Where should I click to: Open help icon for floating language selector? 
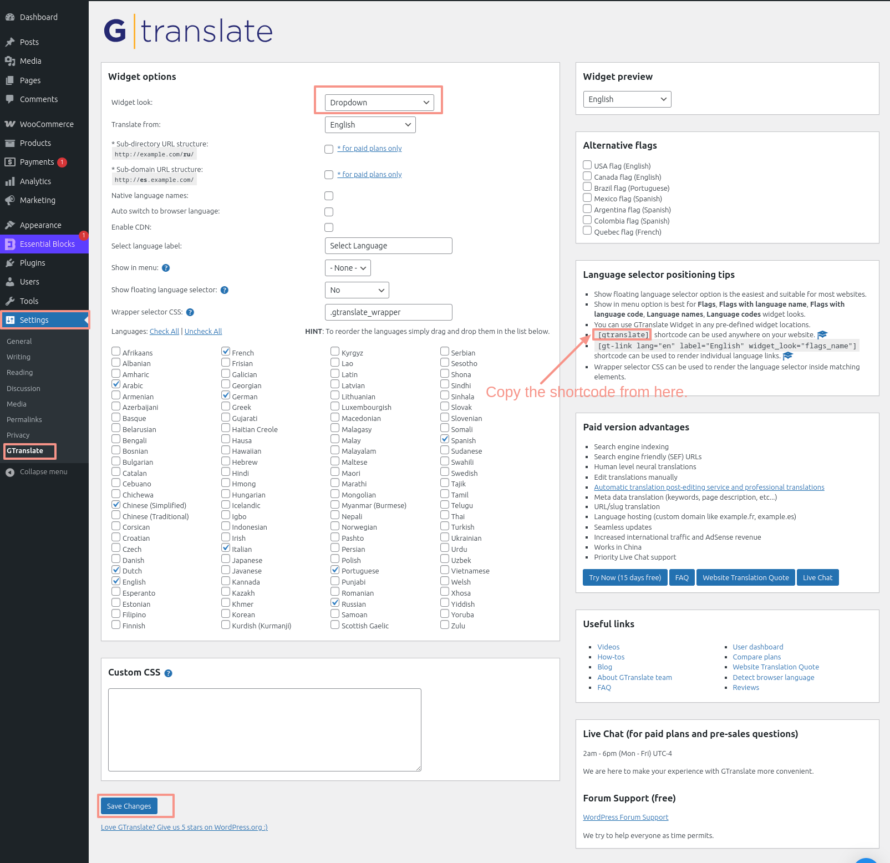(x=225, y=290)
